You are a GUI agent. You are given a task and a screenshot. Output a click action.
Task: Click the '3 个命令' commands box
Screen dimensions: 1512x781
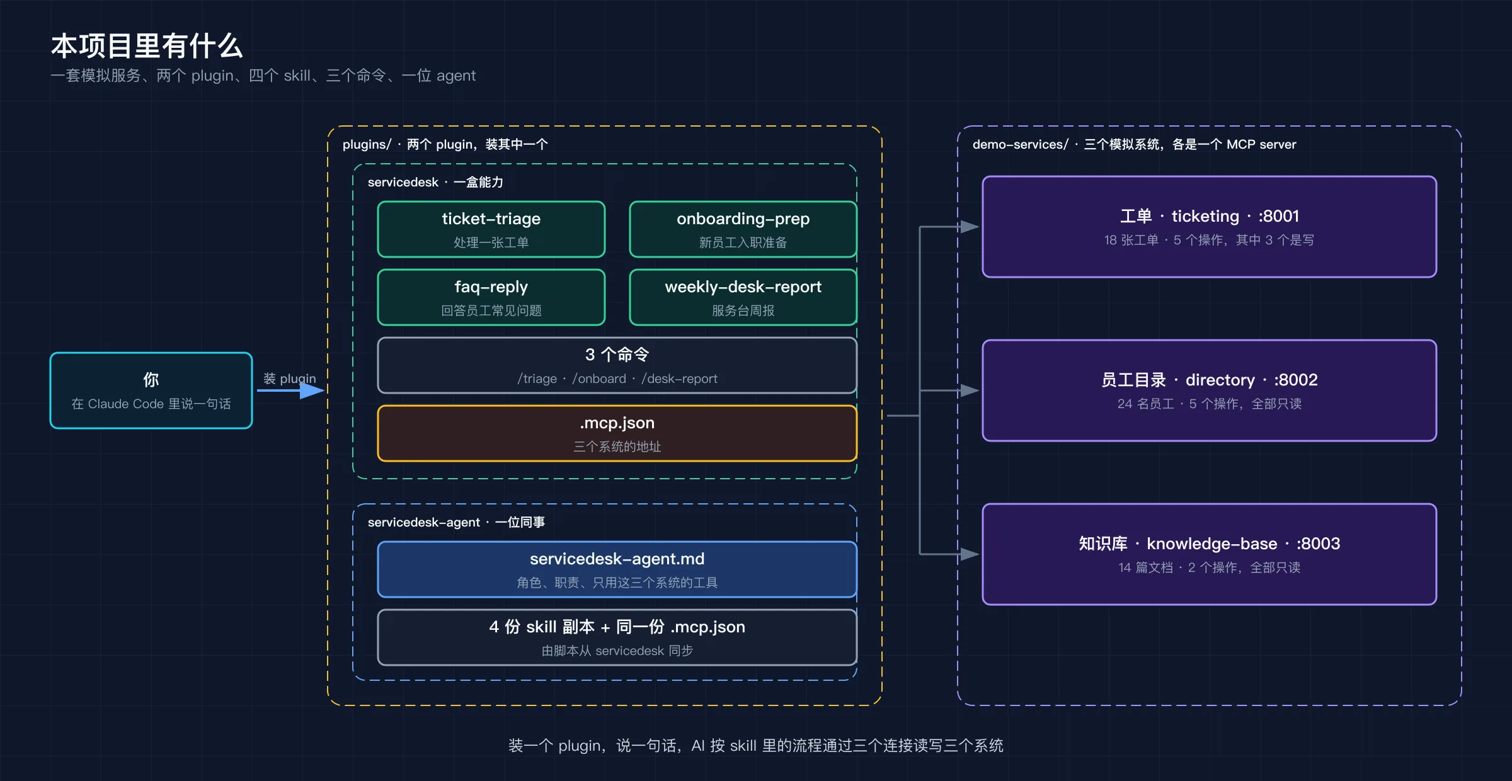point(617,365)
